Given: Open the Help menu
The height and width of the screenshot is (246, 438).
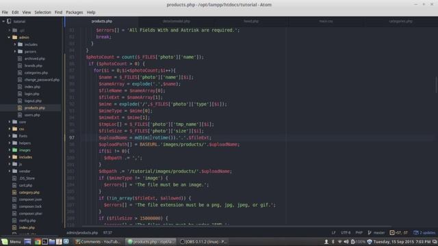Looking at the screenshot, I should point(91,12).
